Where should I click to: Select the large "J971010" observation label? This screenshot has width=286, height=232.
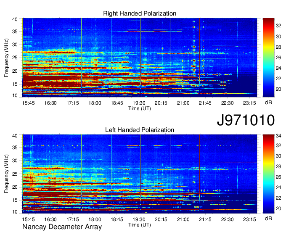[246, 120]
